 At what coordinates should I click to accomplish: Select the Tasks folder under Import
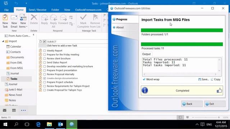point(17,79)
